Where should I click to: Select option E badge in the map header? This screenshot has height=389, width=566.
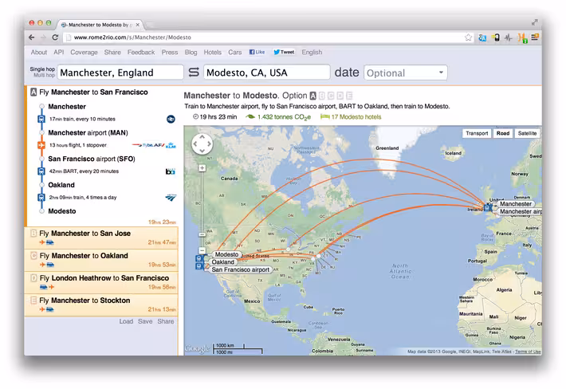349,96
